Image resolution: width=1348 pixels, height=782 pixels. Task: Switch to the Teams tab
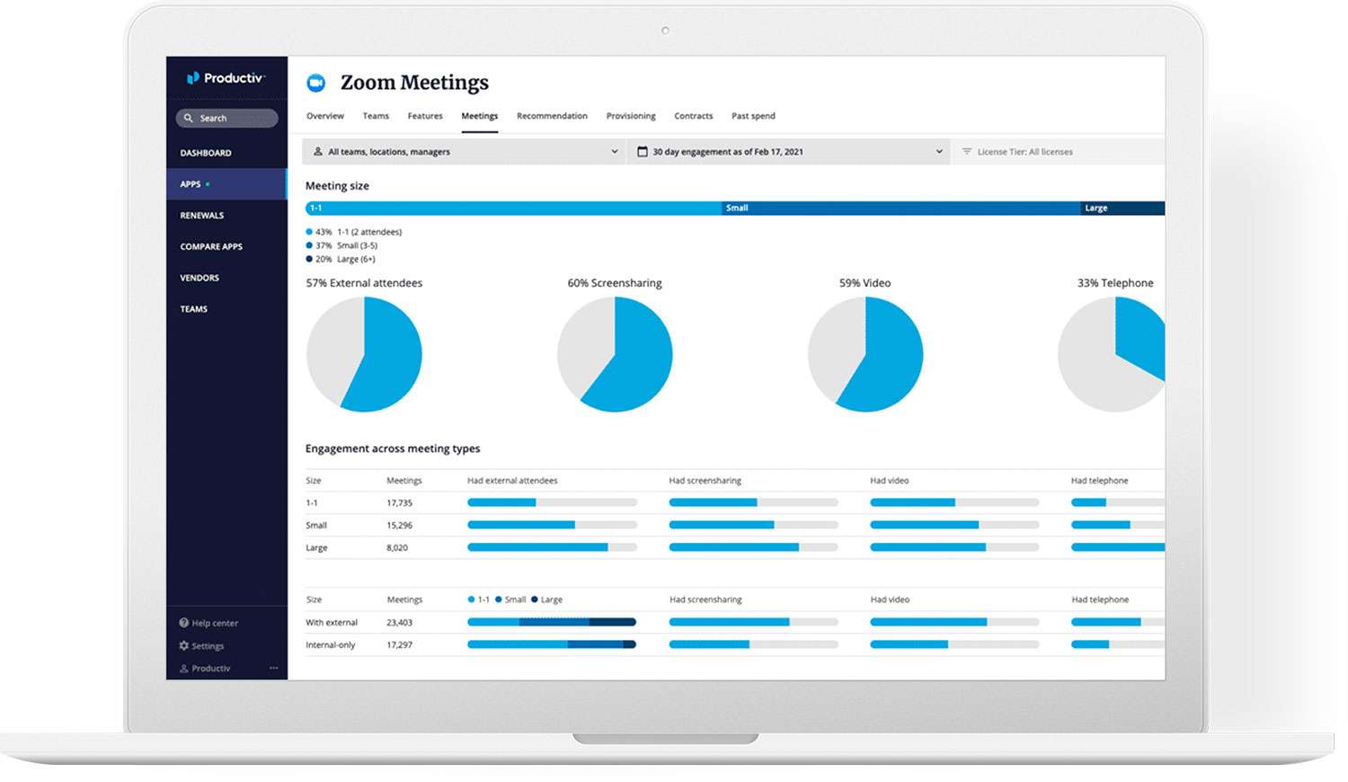point(376,116)
